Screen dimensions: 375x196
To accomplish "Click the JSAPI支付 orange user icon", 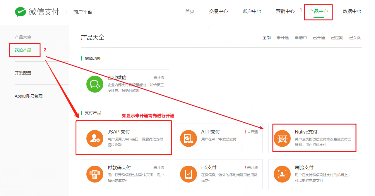I will [x=95, y=138].
